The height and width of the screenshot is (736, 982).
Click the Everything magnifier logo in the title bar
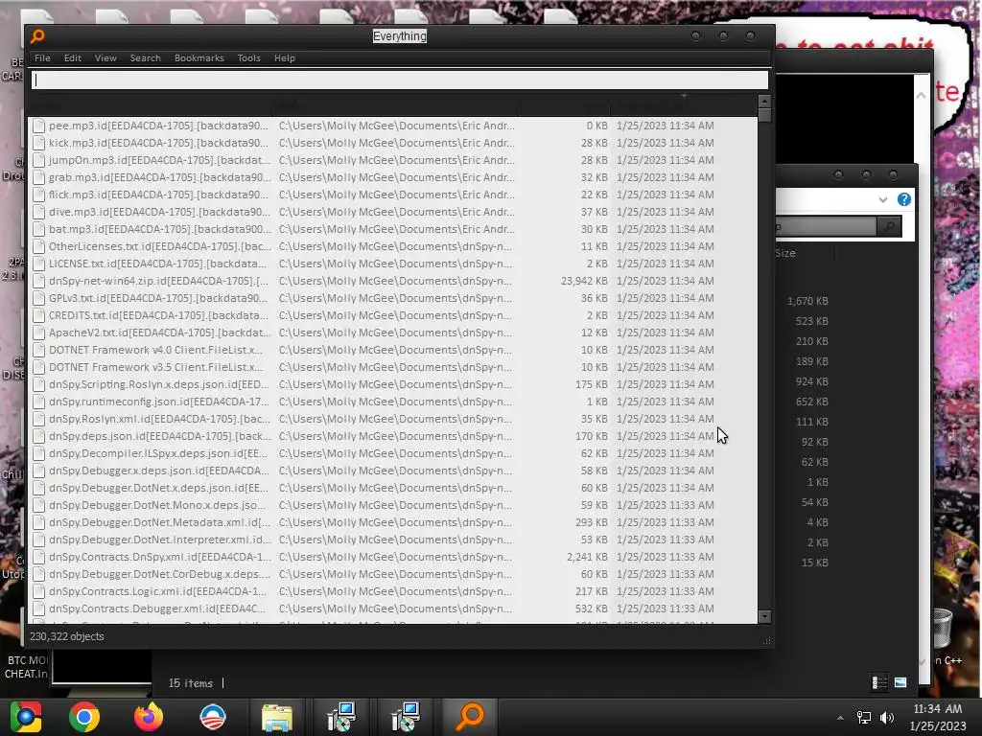tap(37, 36)
